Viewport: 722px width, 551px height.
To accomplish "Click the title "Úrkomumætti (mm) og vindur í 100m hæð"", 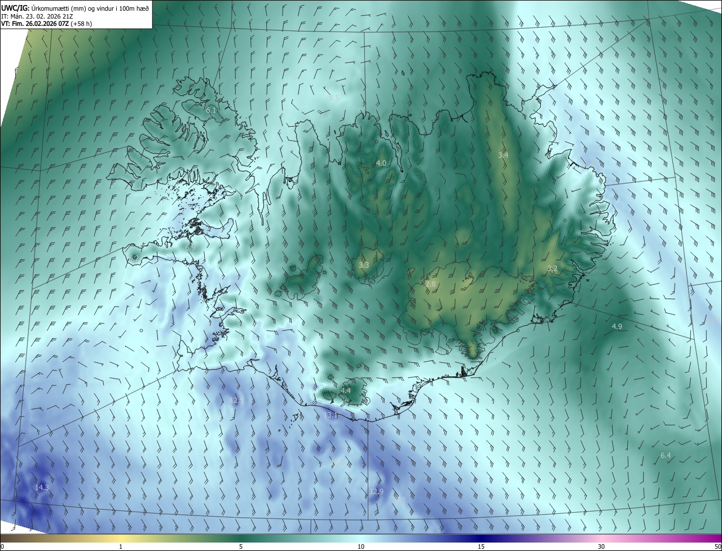I will (90, 8).
